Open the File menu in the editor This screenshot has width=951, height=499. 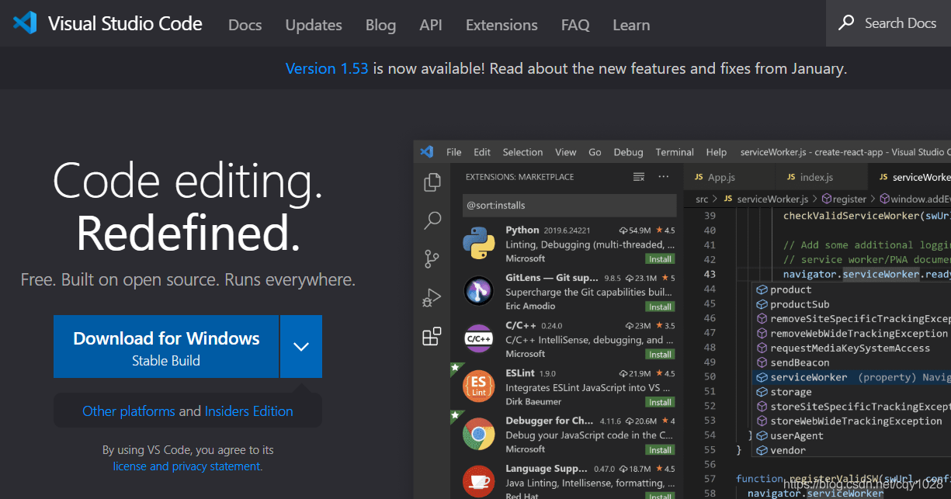tap(454, 152)
